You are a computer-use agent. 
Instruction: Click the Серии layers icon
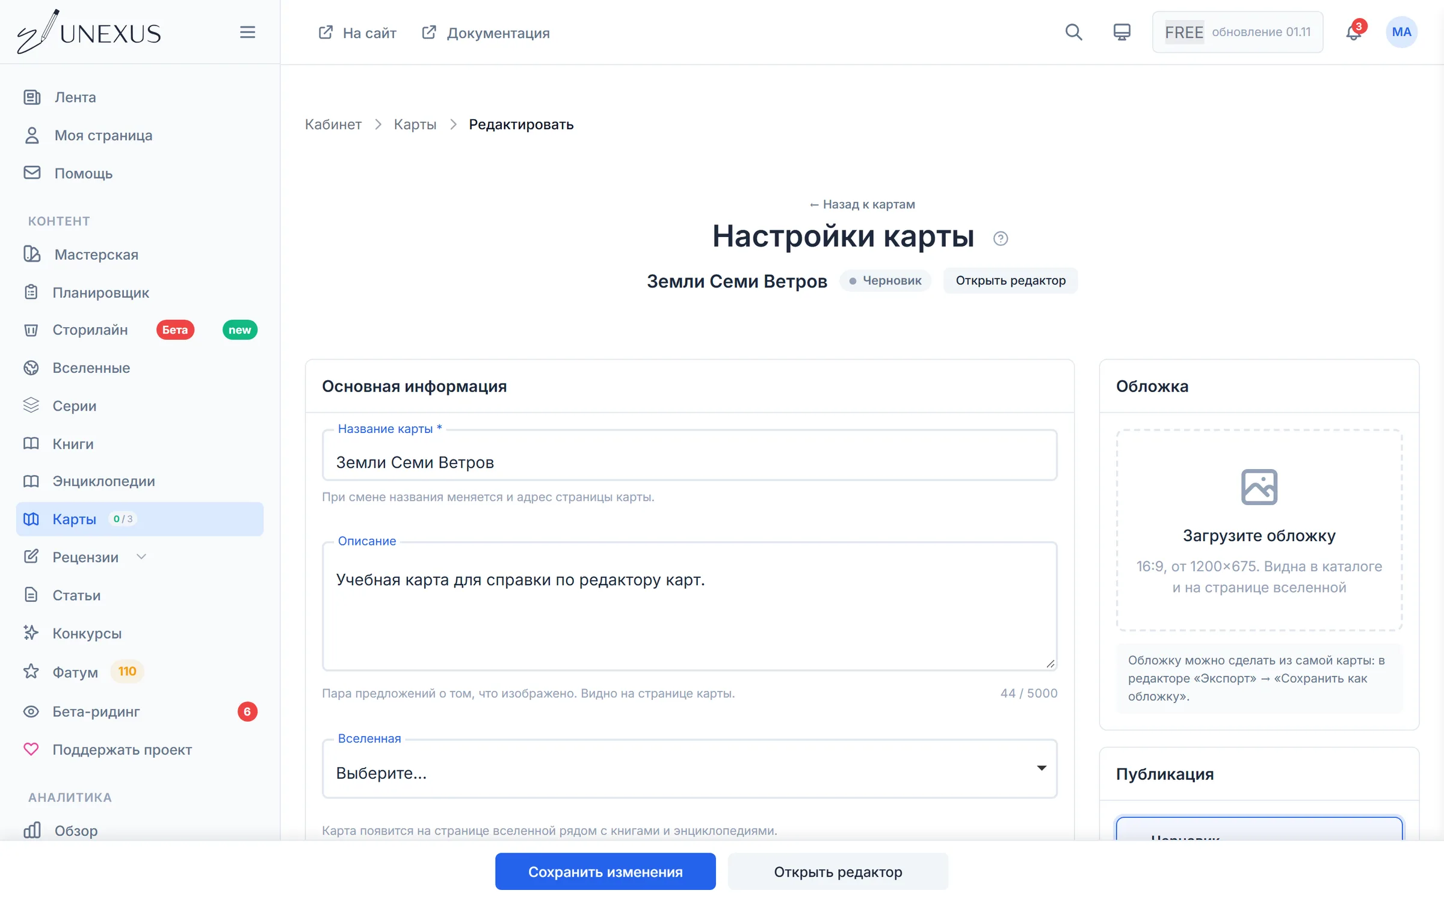(x=31, y=405)
